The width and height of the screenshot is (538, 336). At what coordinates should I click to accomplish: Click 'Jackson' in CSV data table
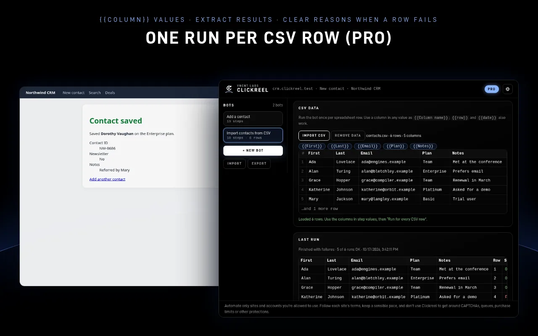coord(345,199)
